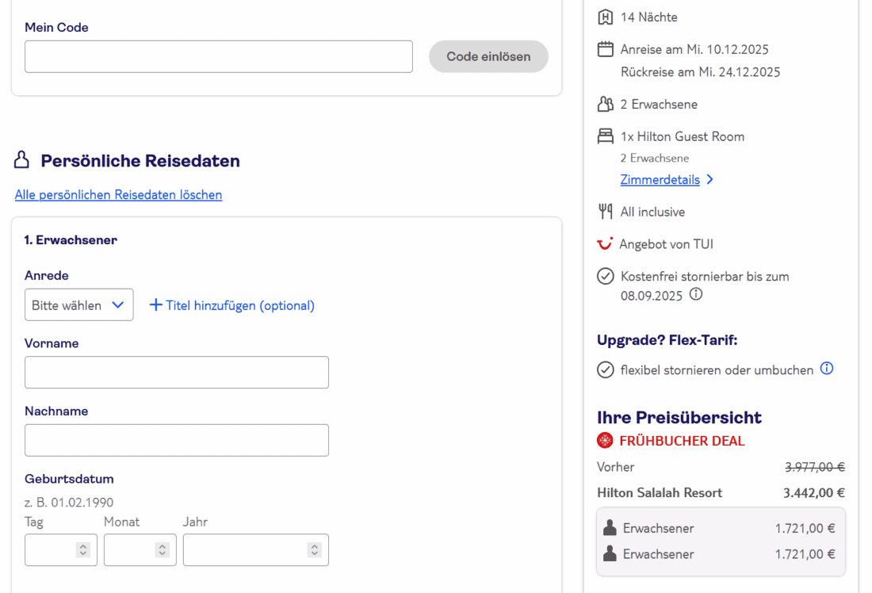This screenshot has width=872, height=593.
Task: Click checkmark circle beside flexibel stornieren
Action: click(x=606, y=370)
